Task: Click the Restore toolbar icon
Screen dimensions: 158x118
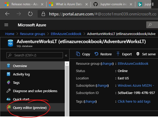Action: (96, 54)
